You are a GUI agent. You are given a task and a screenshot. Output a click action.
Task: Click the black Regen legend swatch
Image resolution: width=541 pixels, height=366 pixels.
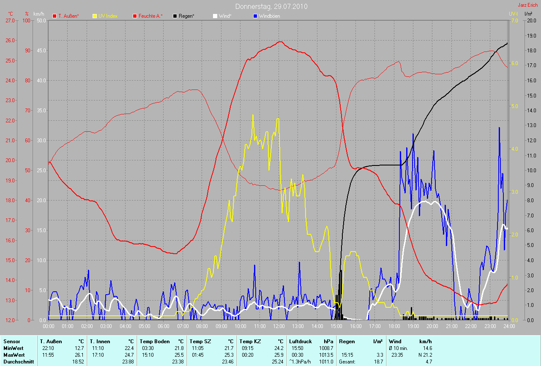(x=175, y=16)
